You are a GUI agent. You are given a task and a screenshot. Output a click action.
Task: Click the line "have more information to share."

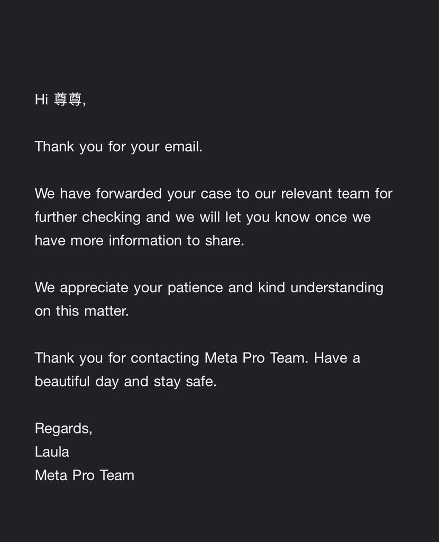point(140,240)
